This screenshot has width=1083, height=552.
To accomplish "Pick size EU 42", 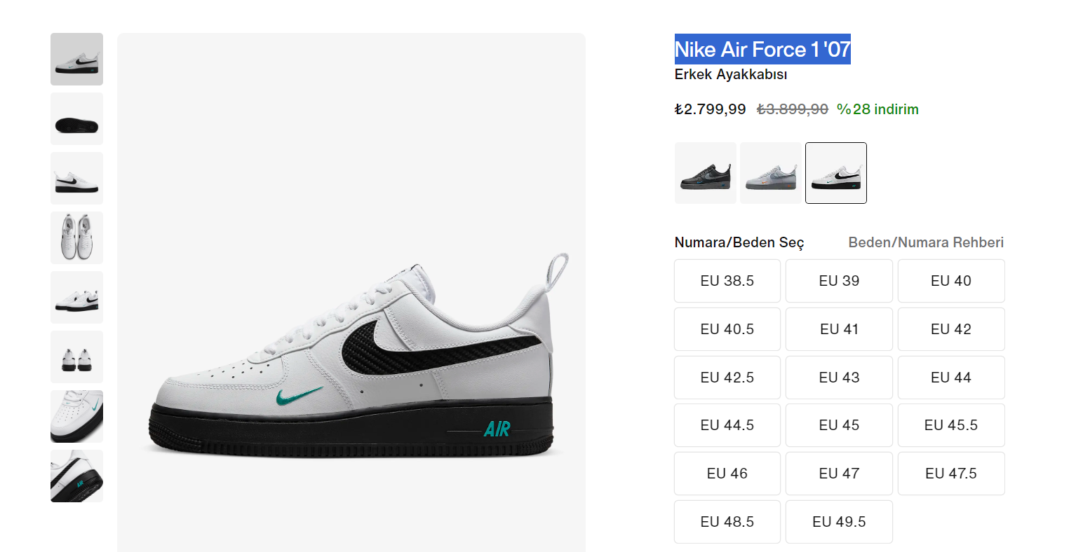I will [x=951, y=329].
